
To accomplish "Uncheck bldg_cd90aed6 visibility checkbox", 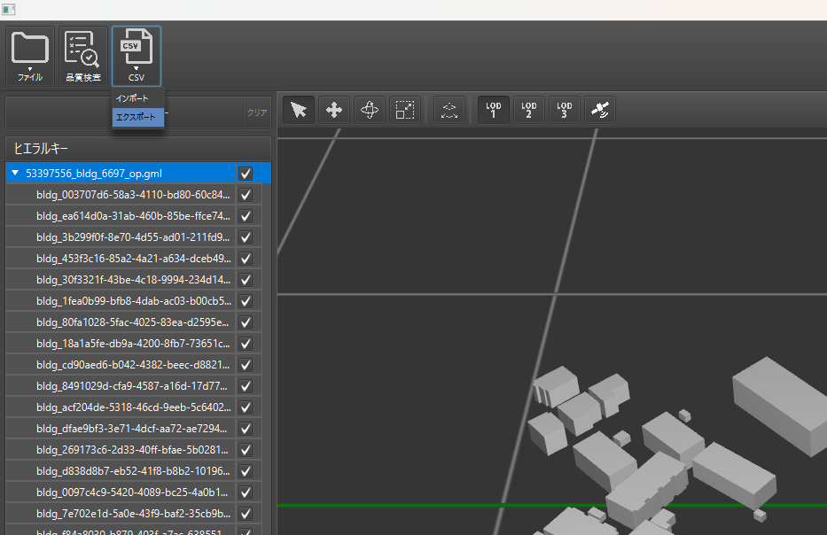I will click(x=246, y=365).
